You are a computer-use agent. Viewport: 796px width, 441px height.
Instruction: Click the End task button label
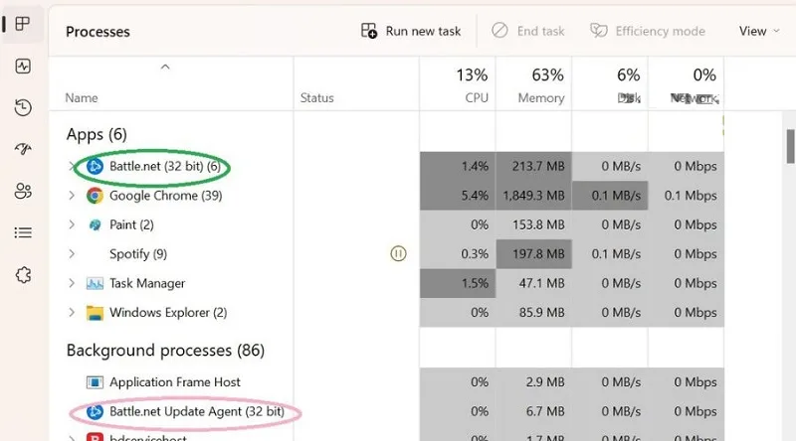point(540,32)
